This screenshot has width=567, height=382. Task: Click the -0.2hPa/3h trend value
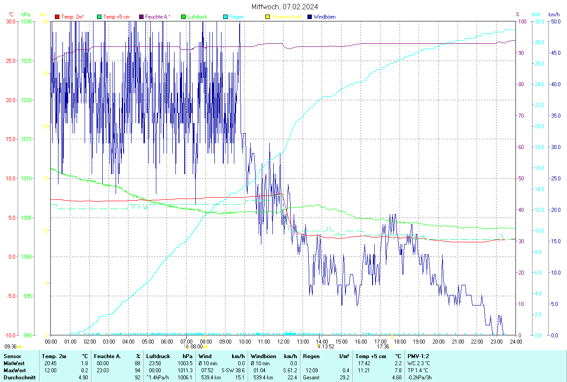coord(419,378)
